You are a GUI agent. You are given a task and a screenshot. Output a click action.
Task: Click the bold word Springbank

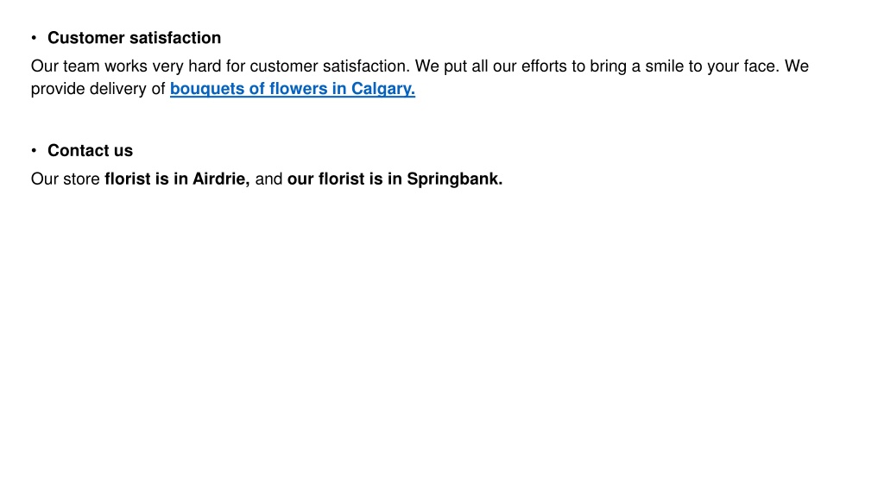[x=454, y=179]
